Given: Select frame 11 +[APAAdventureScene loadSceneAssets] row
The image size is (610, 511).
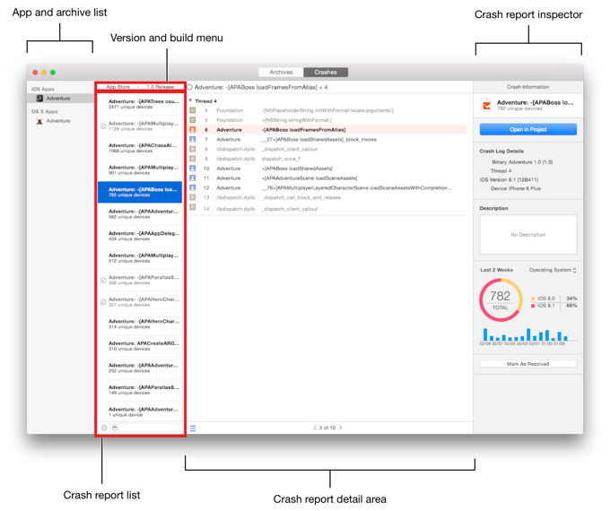Looking at the screenshot, I should tap(327, 178).
